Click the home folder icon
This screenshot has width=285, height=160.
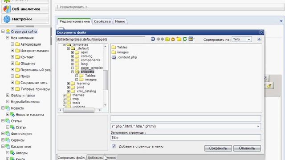[x=173, y=39]
